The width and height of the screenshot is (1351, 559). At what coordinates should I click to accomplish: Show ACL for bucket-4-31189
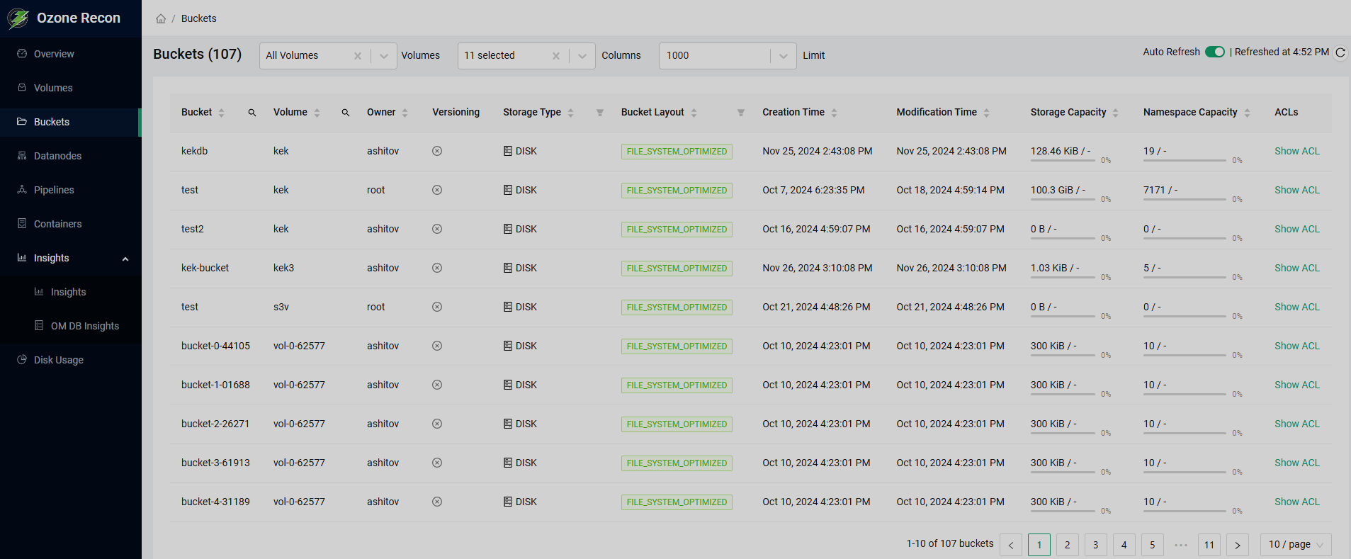click(1296, 502)
